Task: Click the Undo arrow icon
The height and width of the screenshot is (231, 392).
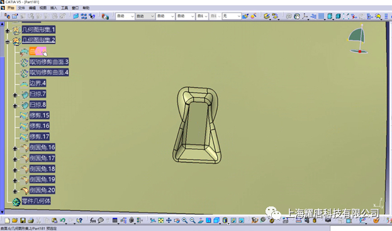Action: point(62,220)
